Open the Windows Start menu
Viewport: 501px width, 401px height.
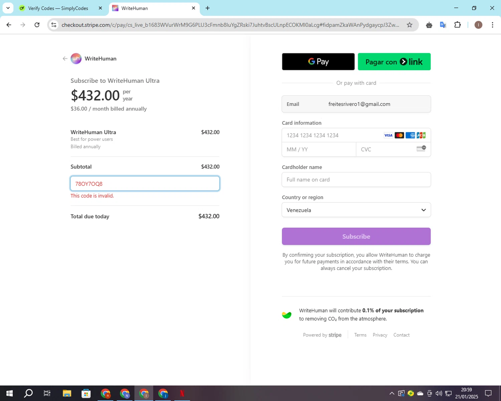click(x=9, y=393)
